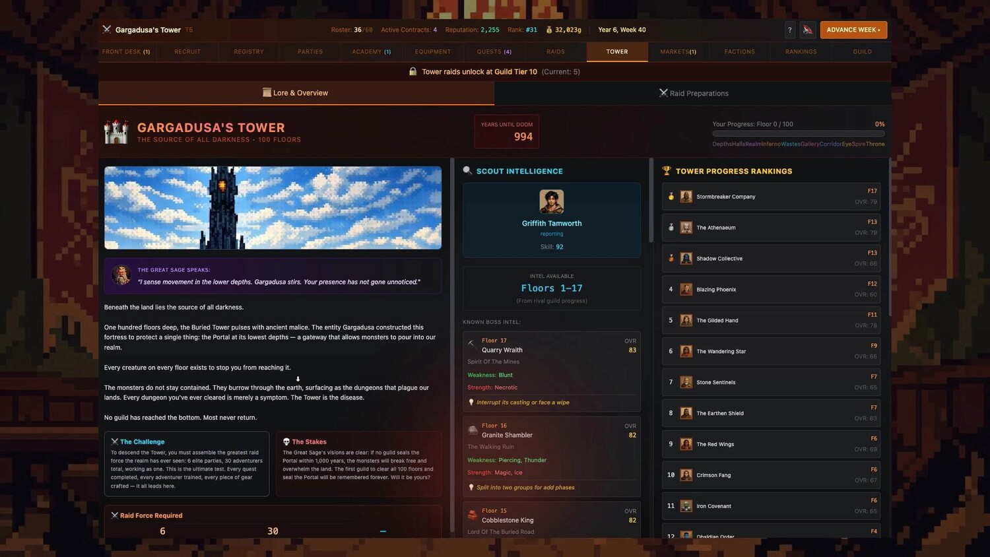The height and width of the screenshot is (557, 990).
Task: Click the Quarry Wraith pickaxe icon
Action: click(472, 343)
